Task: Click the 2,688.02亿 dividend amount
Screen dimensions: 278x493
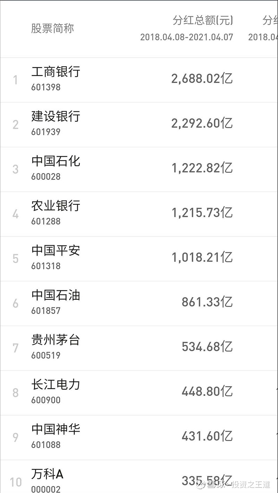Action: (x=202, y=79)
